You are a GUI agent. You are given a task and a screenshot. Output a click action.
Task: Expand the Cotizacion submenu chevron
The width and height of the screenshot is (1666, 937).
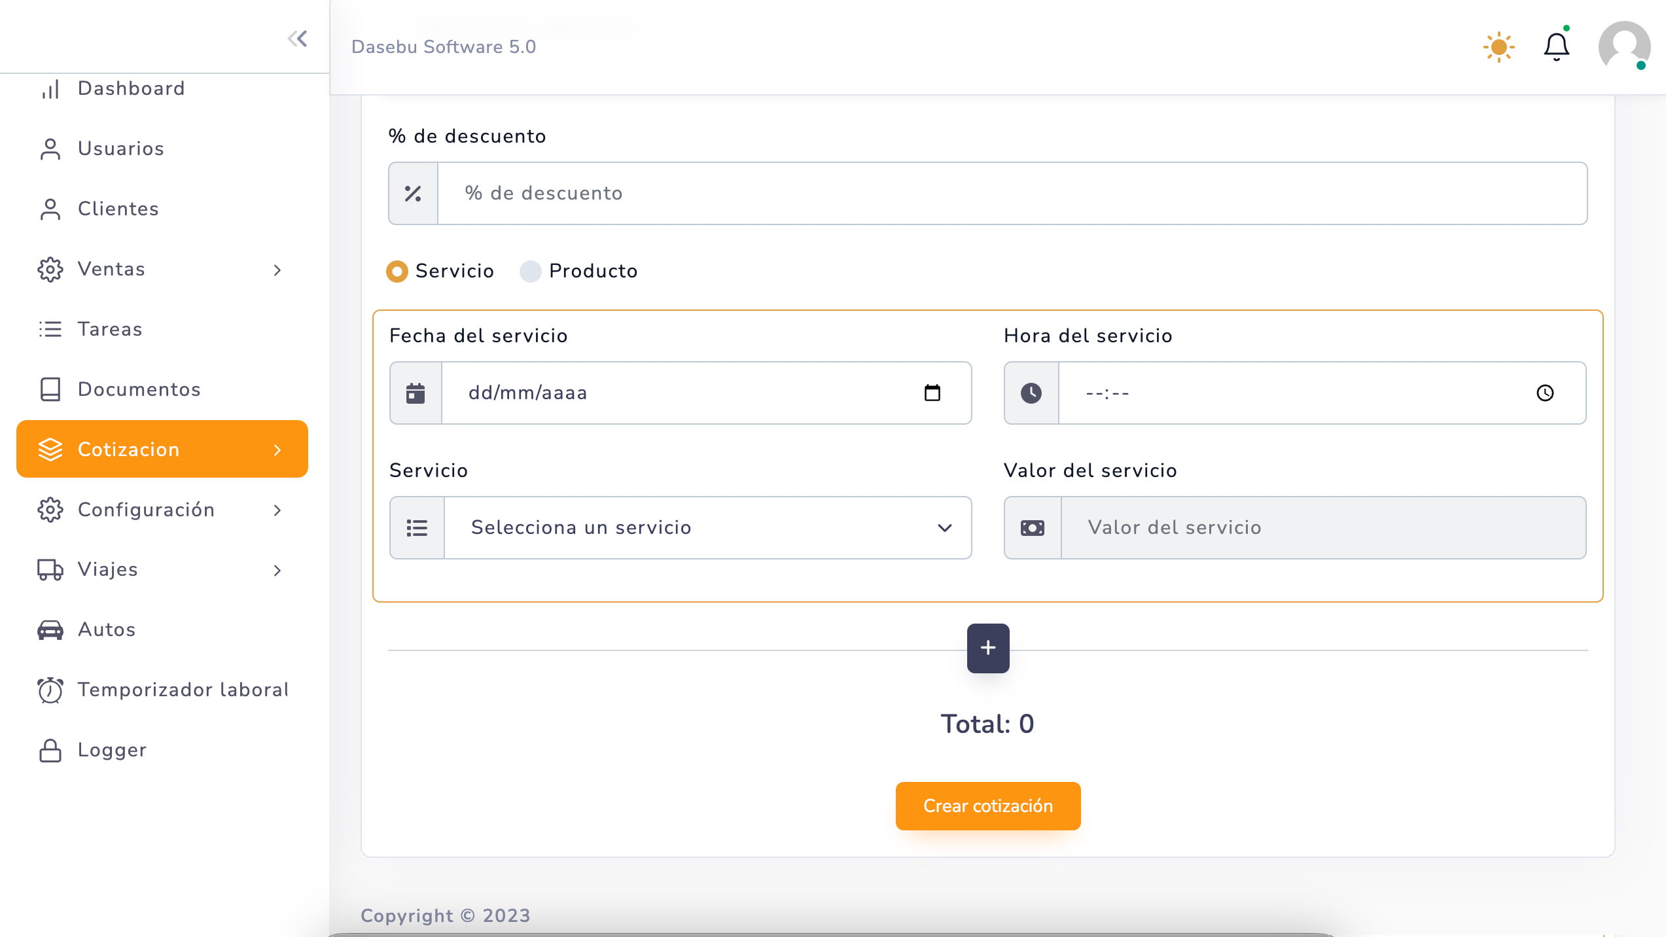point(277,450)
